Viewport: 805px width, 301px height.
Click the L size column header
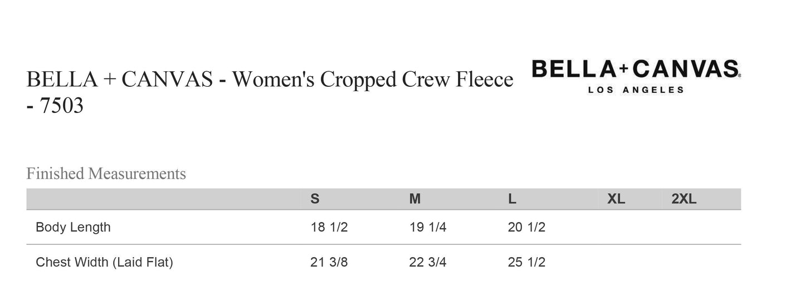(513, 199)
